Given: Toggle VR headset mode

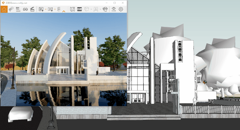Looking at the screenshot, I should click(105, 9).
